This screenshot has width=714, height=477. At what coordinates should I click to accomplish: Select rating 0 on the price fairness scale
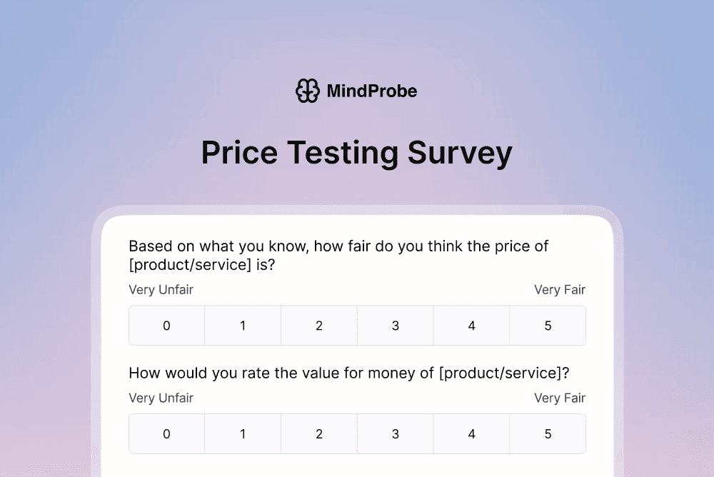pos(166,326)
